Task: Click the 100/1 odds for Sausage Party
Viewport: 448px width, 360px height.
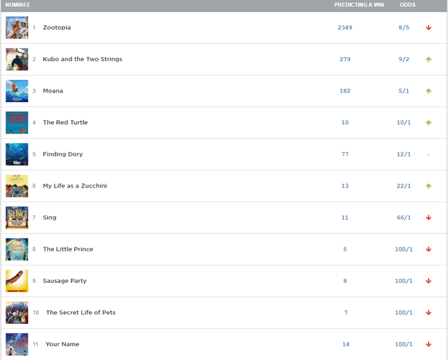Action: tap(404, 281)
